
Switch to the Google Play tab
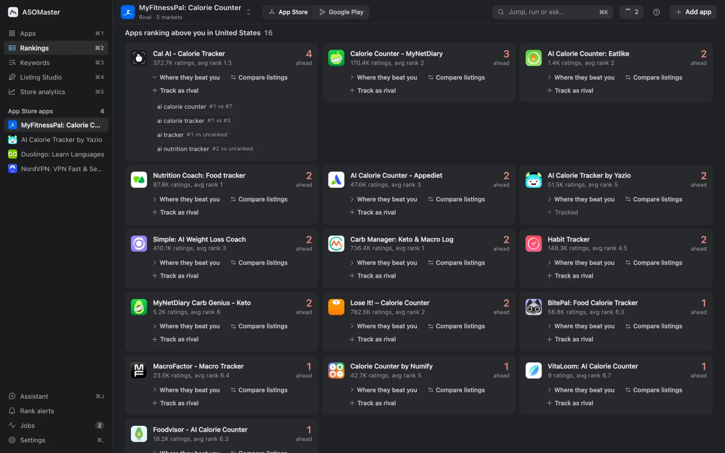click(x=341, y=12)
